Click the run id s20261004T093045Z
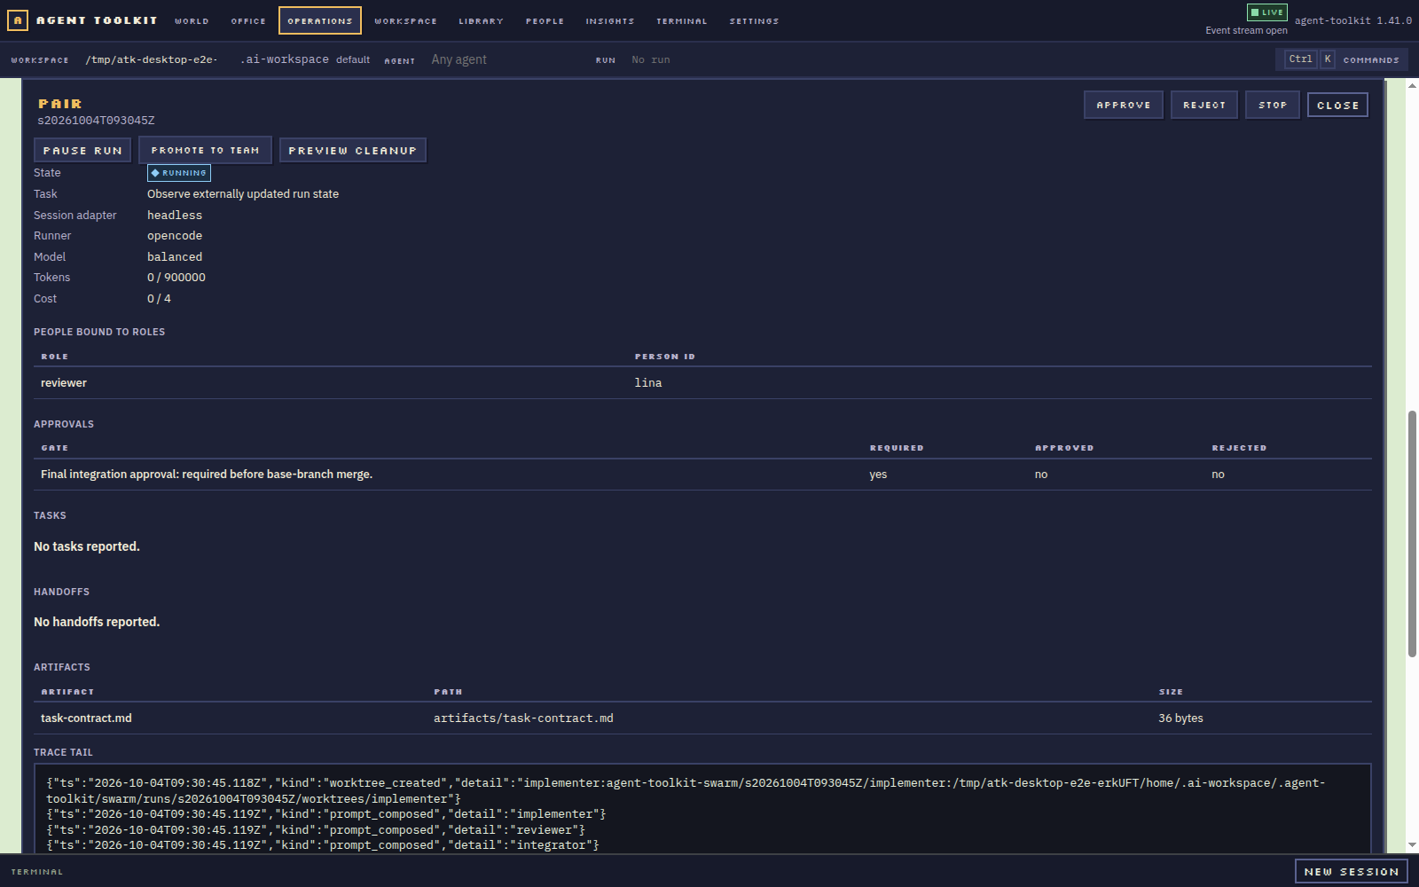This screenshot has height=887, width=1419. (x=96, y=121)
